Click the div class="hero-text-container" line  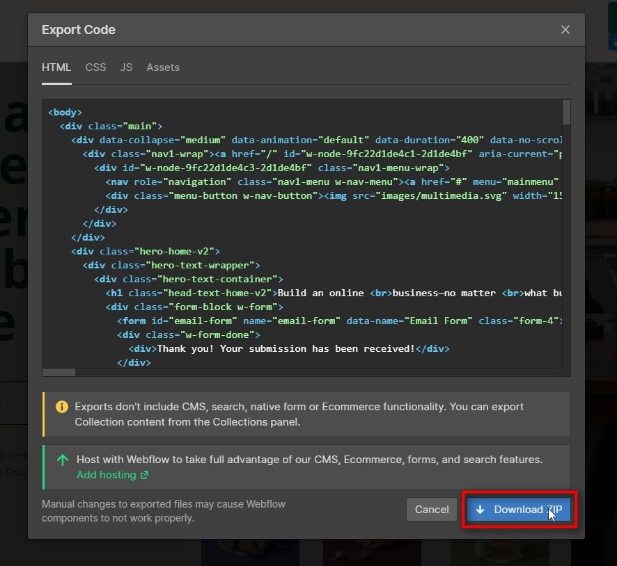[189, 280]
